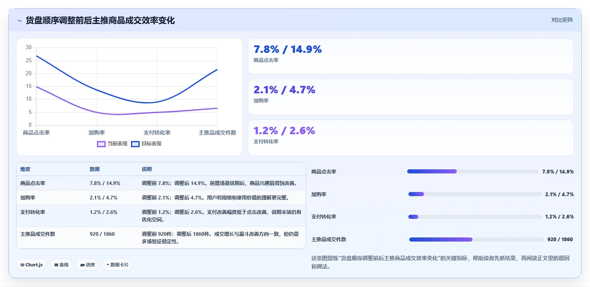The width and height of the screenshot is (590, 287).
Task: Click the 商品点击率 progress bar
Action: click(x=473, y=171)
